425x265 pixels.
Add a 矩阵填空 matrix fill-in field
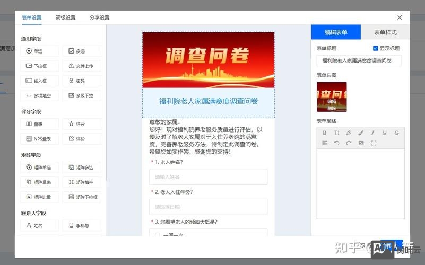click(82, 182)
